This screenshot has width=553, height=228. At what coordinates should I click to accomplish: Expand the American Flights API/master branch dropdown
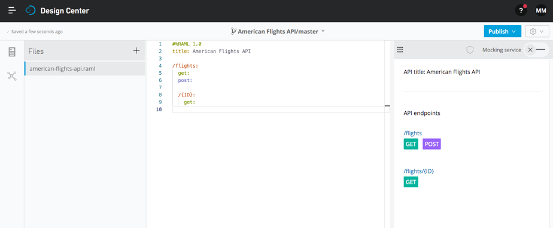click(278, 31)
